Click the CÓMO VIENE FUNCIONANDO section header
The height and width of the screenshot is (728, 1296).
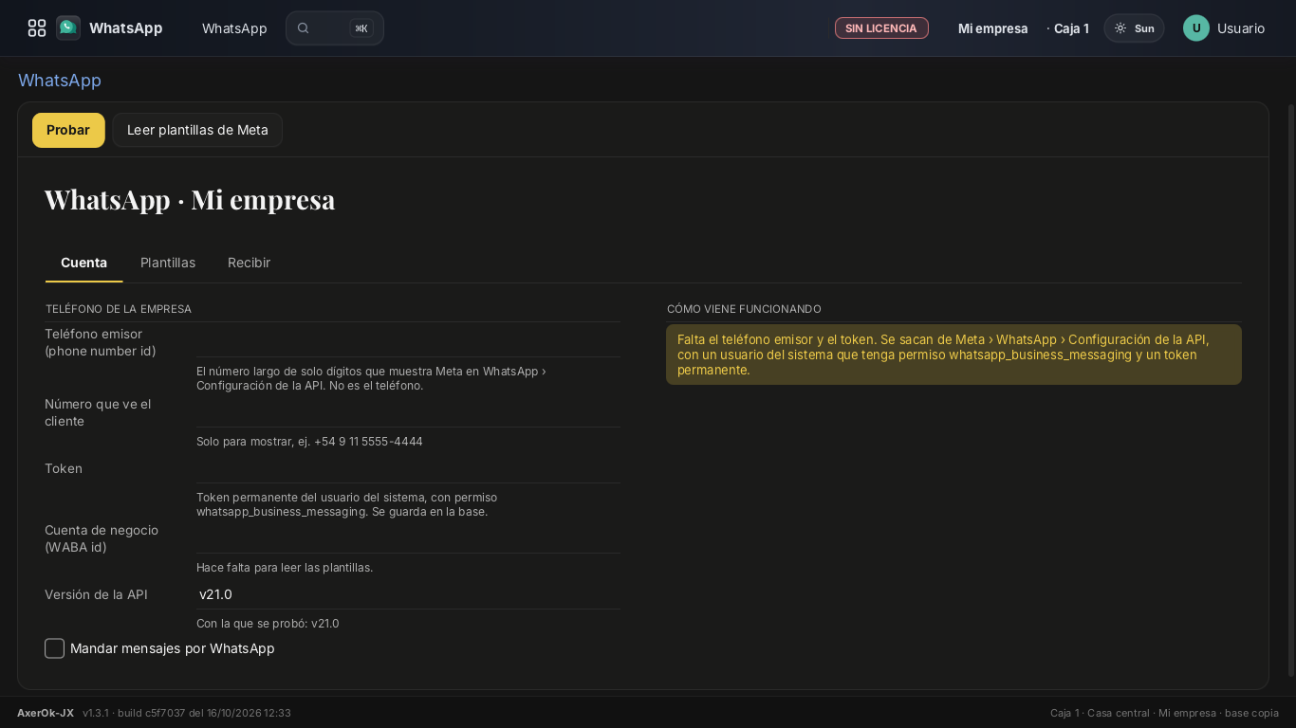coord(744,309)
